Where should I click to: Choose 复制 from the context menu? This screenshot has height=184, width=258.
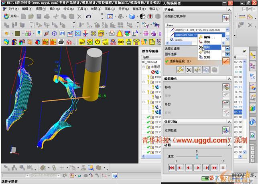click(207, 57)
